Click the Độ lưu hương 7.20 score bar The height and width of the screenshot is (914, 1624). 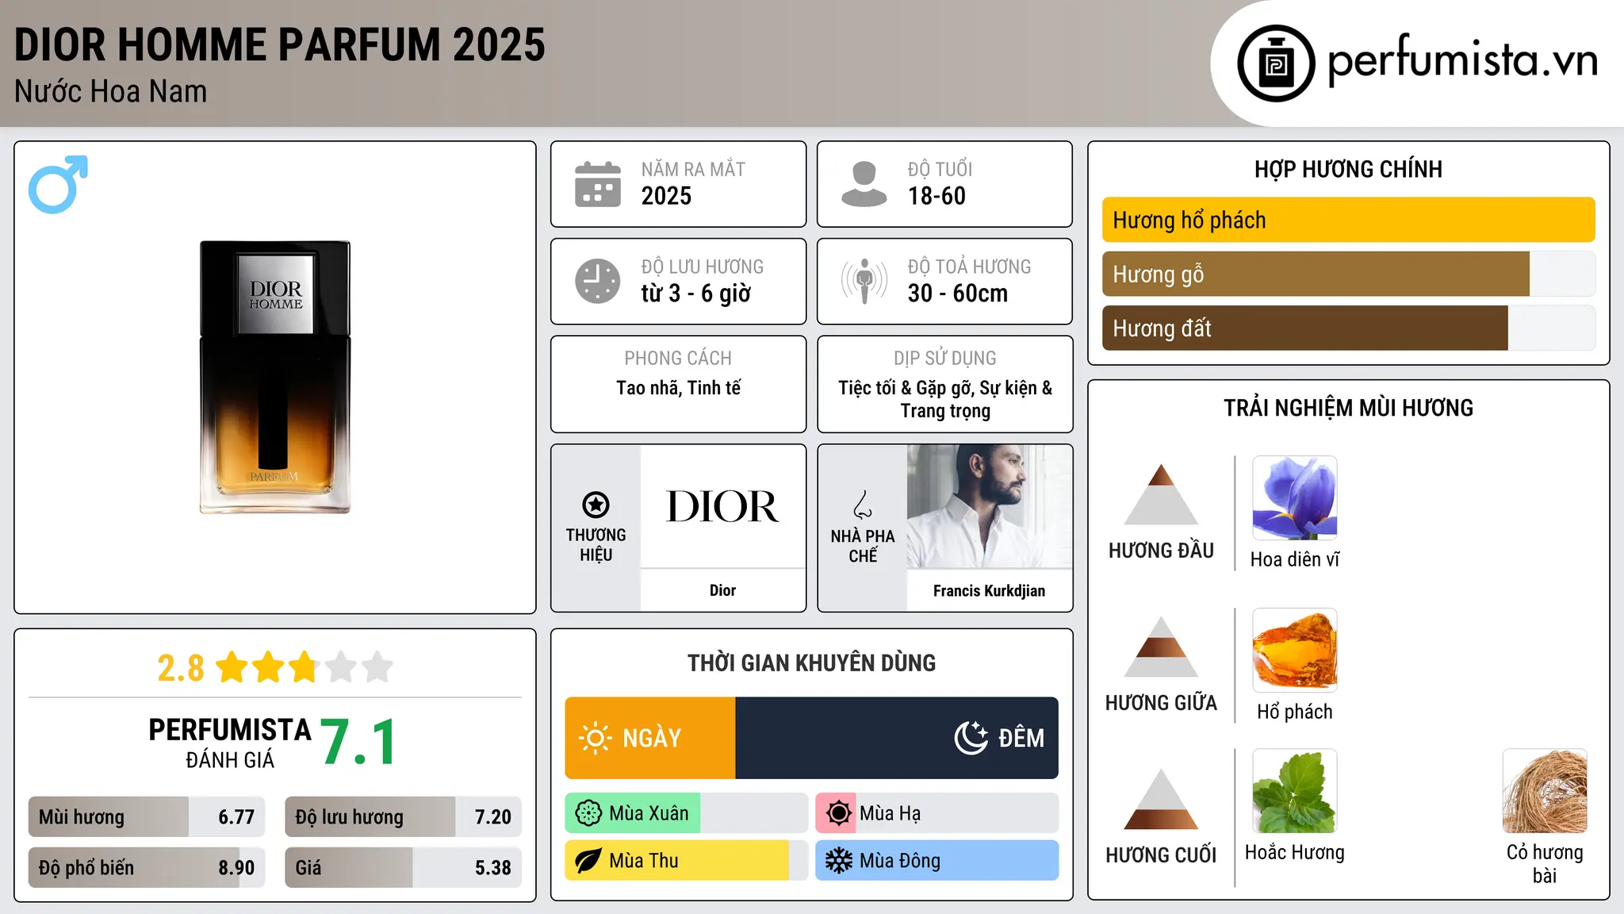403,816
